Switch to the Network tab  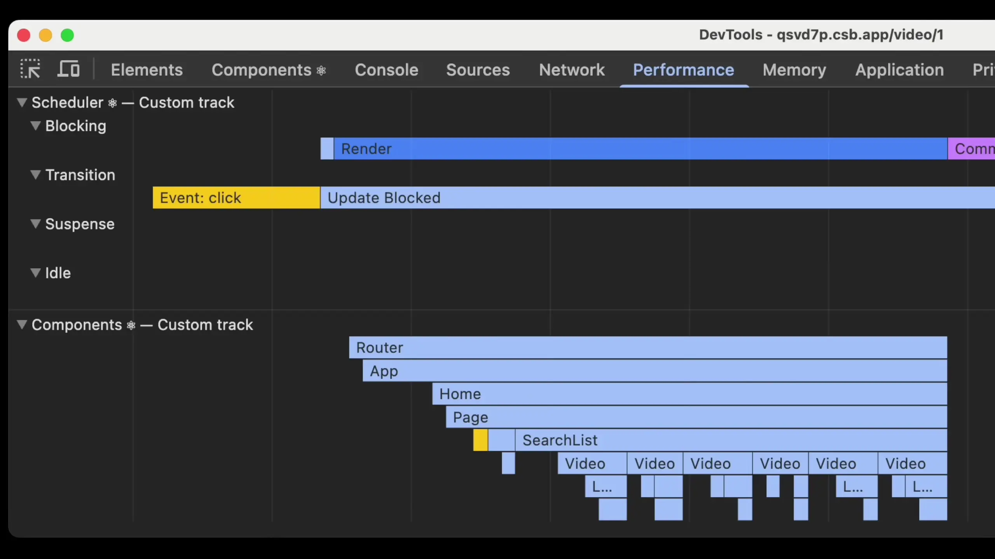click(571, 70)
